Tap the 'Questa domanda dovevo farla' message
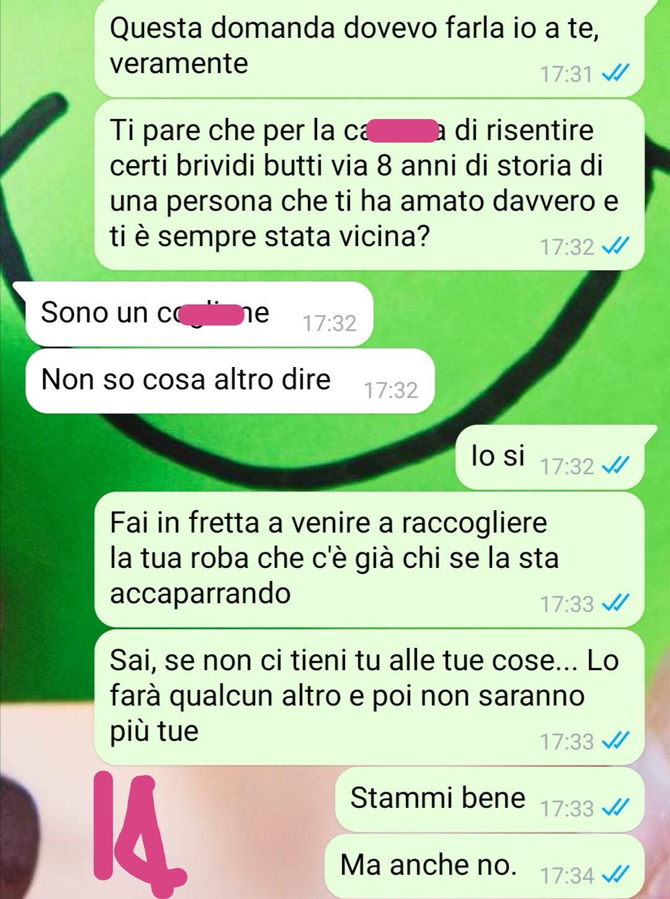 [369, 47]
